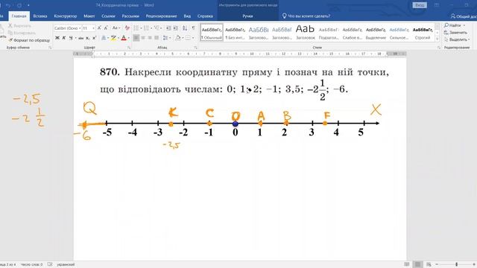Click Общий доступ share button
Screen dimensions: 477x268
(464, 16)
